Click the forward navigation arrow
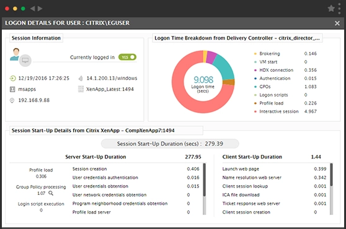The height and width of the screenshot is (229, 346). pyautogui.click(x=40, y=9)
